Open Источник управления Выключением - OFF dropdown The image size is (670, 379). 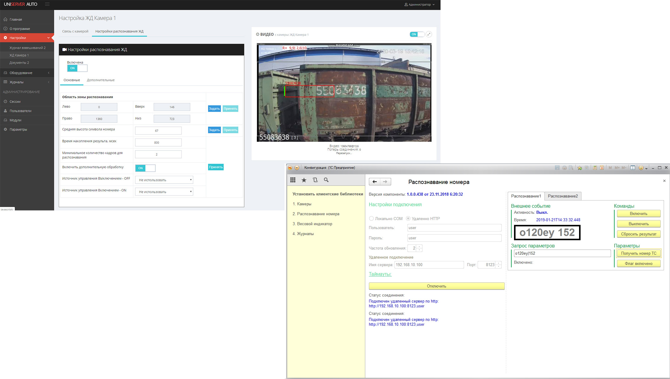(x=164, y=180)
